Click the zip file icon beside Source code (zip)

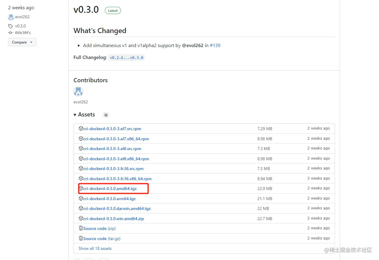[81, 228]
